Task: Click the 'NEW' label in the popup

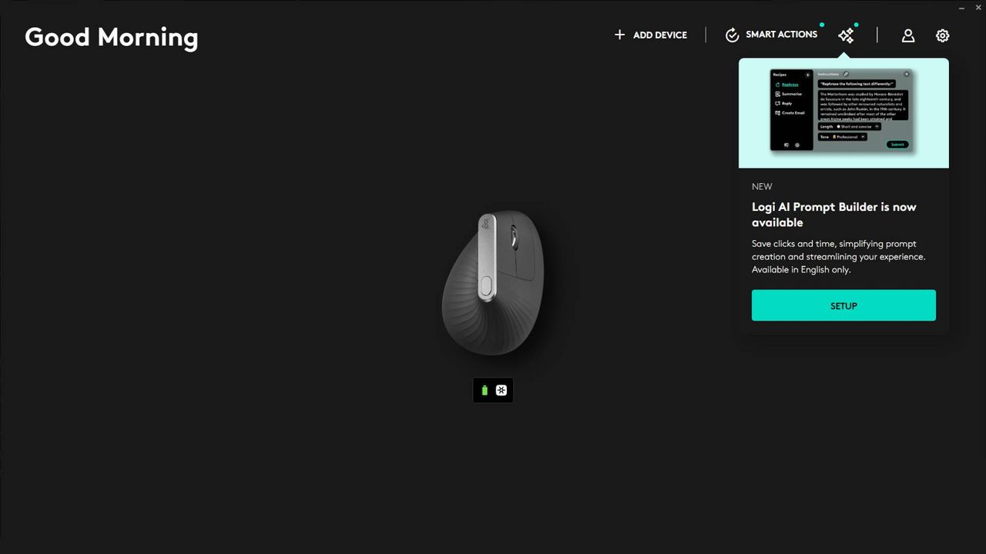Action: coord(762,186)
